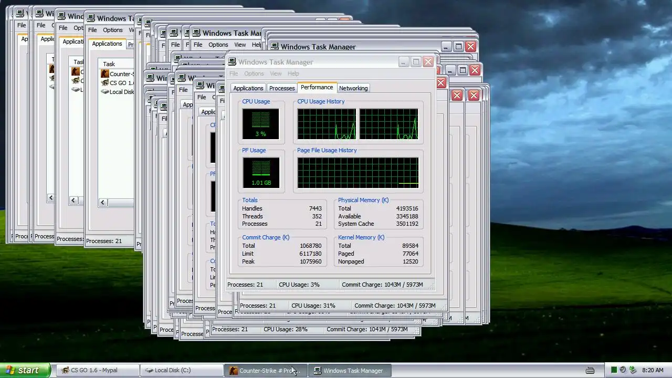The image size is (672, 378).
Task: Select the CS GO 1.6 icon in the task list
Action: (105, 83)
